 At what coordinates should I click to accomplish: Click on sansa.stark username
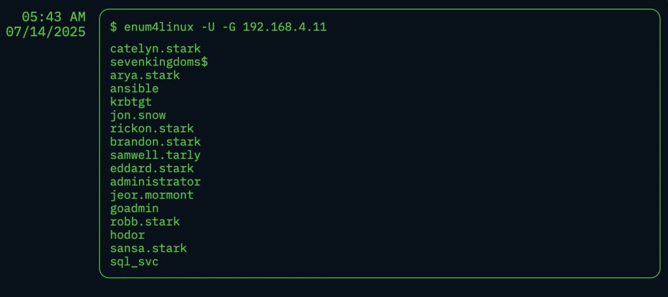coord(148,248)
